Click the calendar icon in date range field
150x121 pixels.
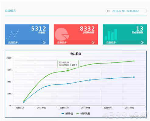point(108,11)
